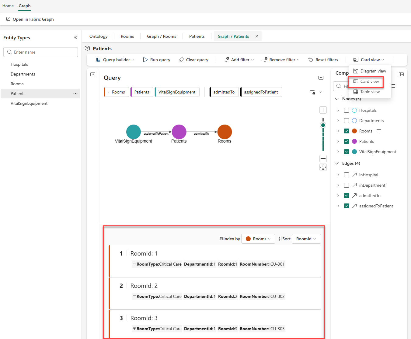Switch to the Patients tab
Image resolution: width=411 pixels, height=339 pixels.
click(197, 36)
